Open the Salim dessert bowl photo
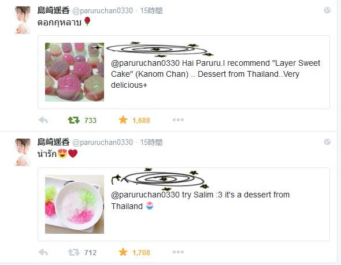Screen dimensions: 341x265 coord(75,204)
